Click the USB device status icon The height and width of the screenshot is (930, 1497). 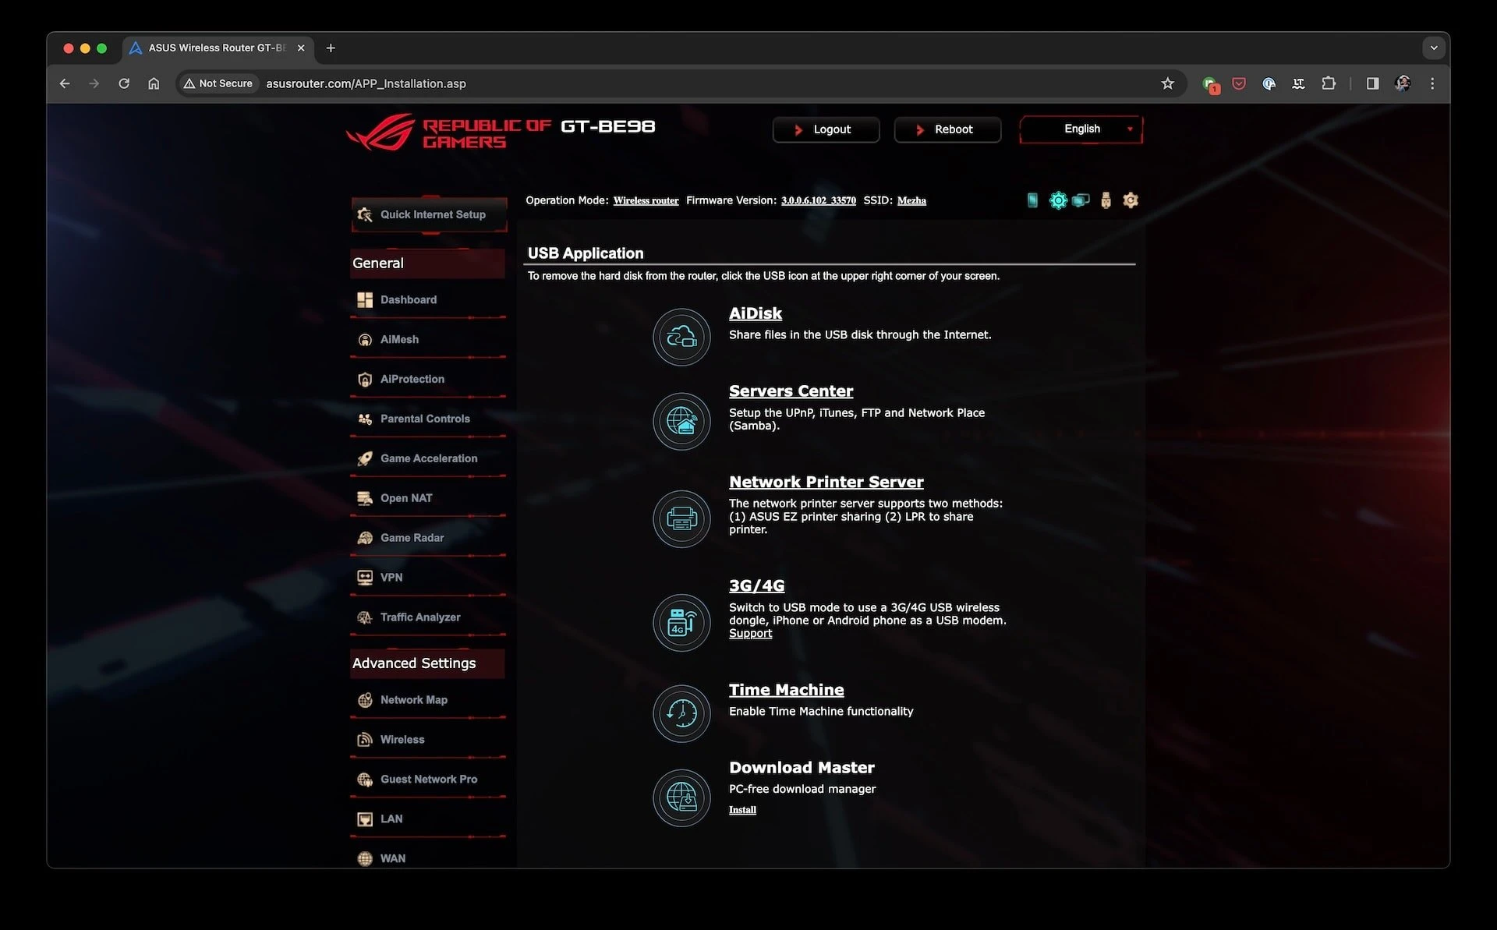pyautogui.click(x=1106, y=200)
